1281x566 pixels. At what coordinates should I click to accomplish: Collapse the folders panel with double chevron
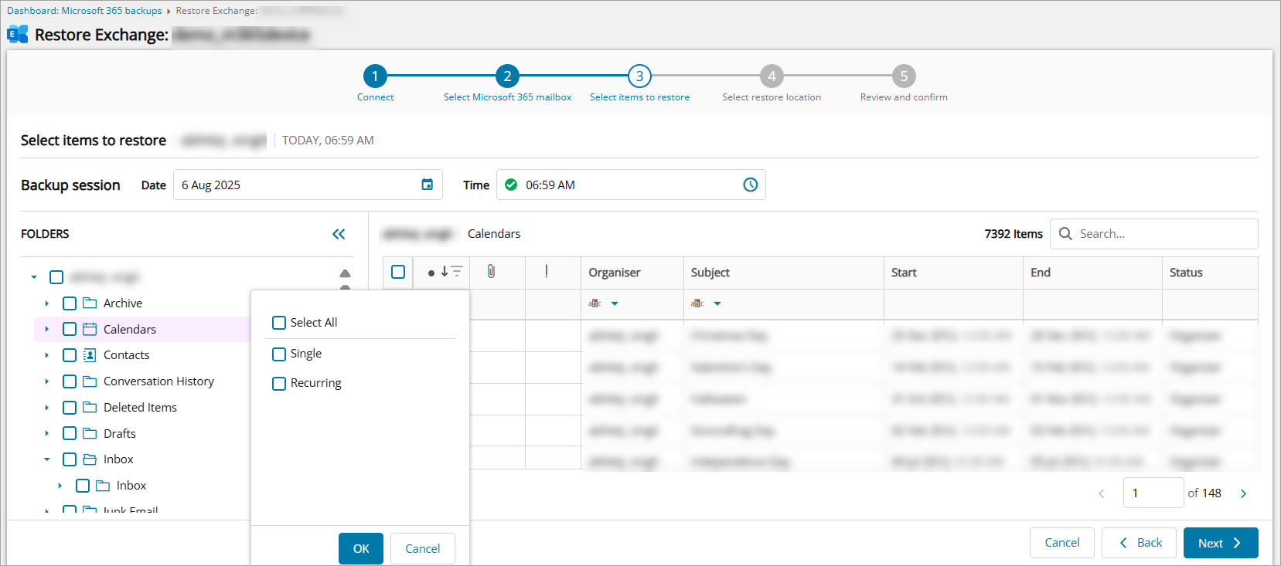point(339,234)
